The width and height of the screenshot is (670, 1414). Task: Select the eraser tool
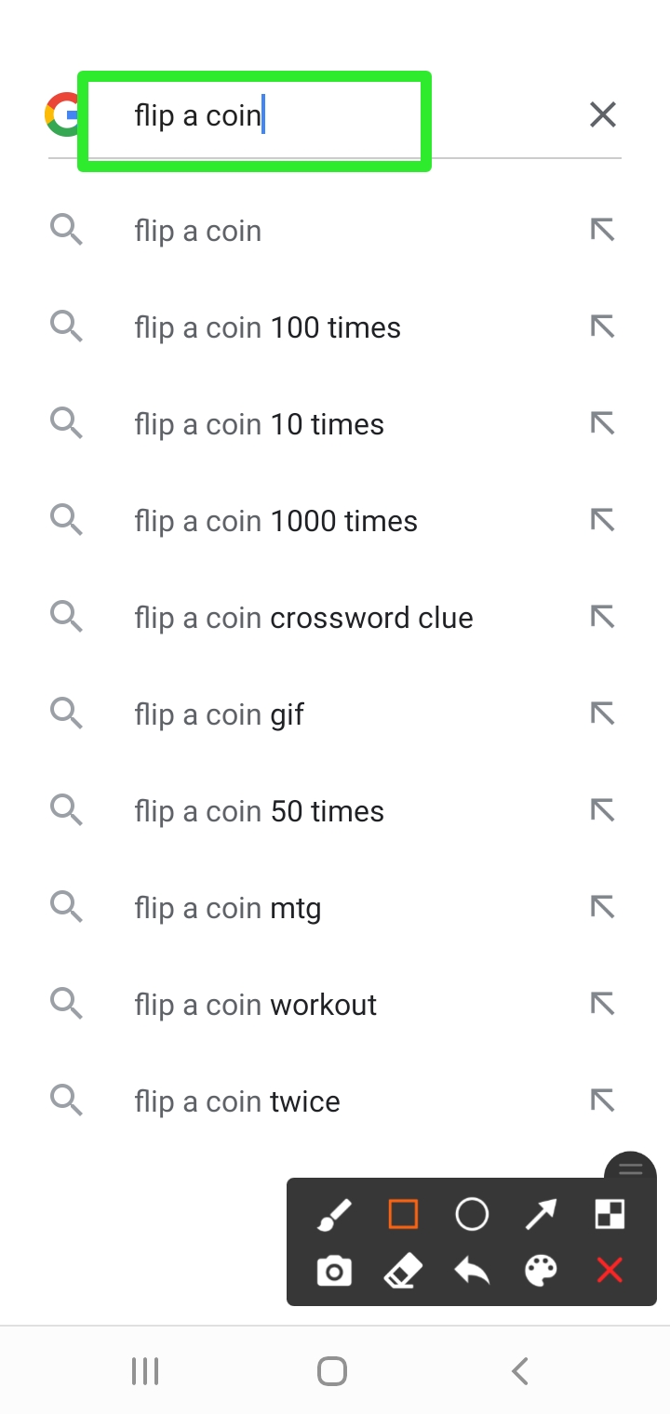(x=403, y=1271)
